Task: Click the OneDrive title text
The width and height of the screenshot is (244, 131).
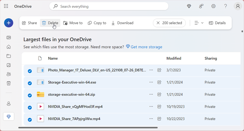Action: 23,6
